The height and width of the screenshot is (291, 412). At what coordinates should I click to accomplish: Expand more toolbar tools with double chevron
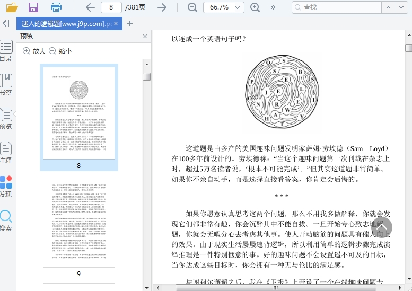pos(273,7)
